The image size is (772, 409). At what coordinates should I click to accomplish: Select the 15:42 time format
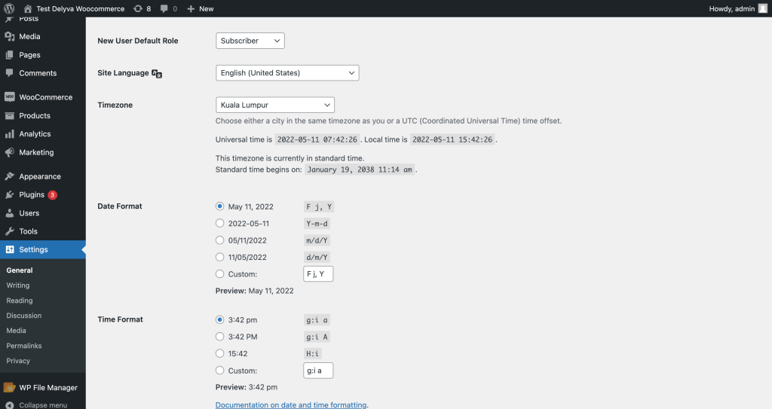219,353
